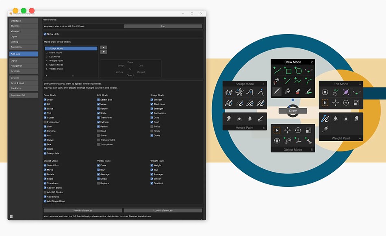
Task: Move the selected mode down with the down arrow
Action: point(104,52)
